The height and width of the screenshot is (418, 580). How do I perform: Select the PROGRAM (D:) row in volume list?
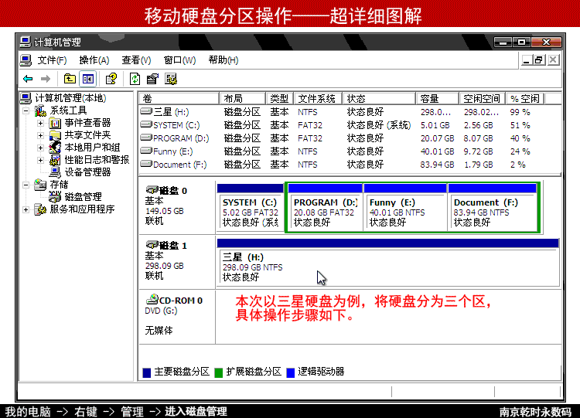click(181, 138)
